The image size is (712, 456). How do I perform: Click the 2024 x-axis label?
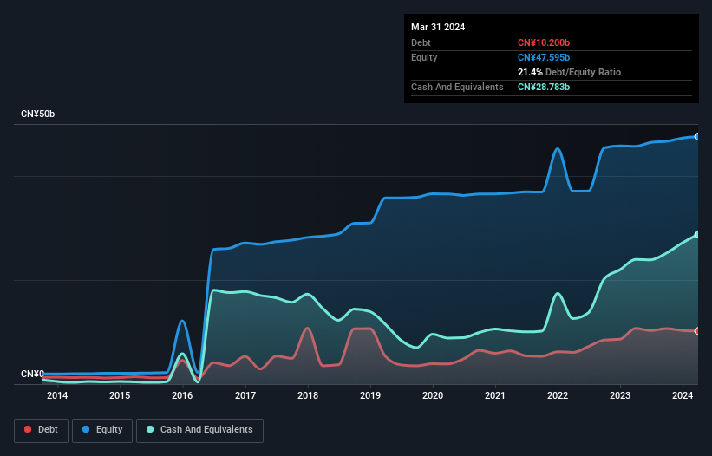coord(683,395)
